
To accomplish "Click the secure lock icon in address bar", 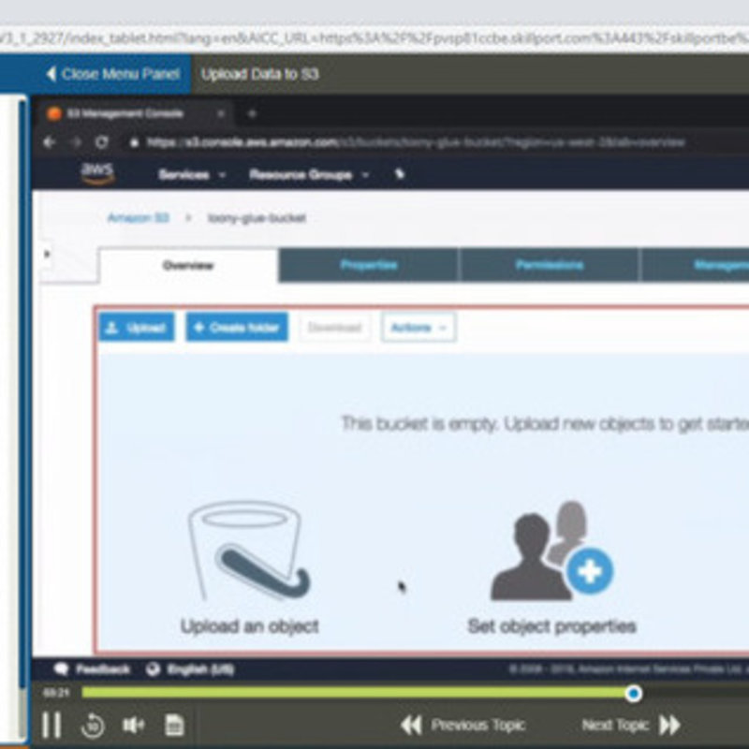I will (134, 142).
